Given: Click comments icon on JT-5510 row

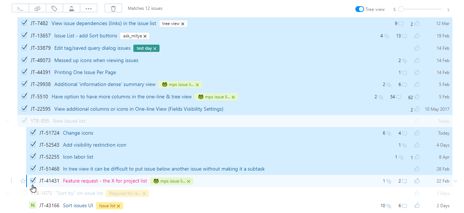Looking at the screenshot, I should point(399,97).
